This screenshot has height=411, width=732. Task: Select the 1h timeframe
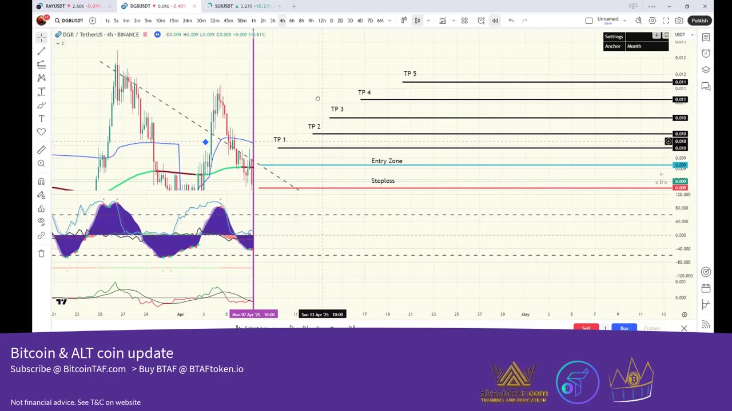[x=253, y=21]
